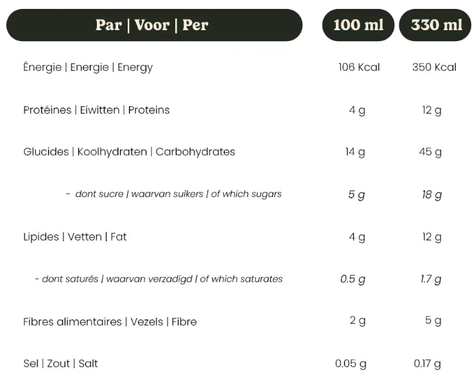Viewport: 474px width, 384px height.
Task: Click the 350 Kcal energy value
Action: [434, 67]
